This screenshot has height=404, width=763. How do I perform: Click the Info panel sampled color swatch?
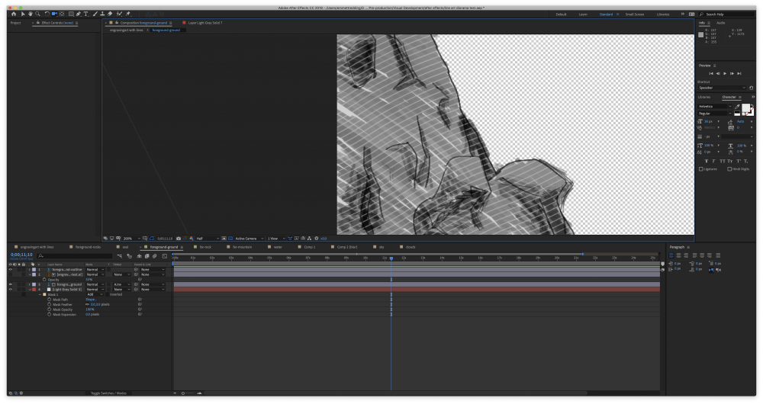(700, 35)
